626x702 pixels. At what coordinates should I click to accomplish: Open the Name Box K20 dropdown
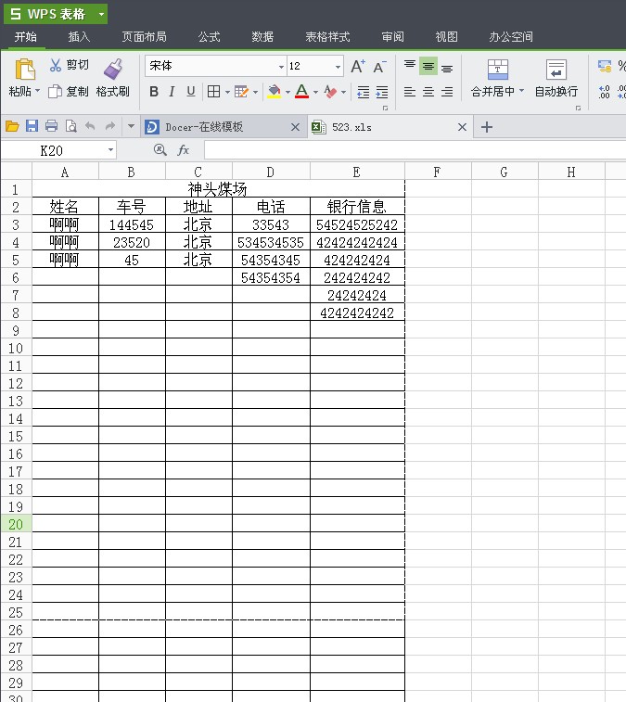[110, 149]
